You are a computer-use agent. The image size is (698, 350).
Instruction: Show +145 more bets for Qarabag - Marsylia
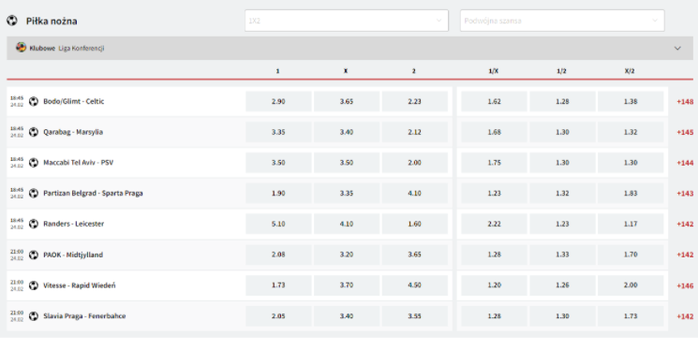(x=685, y=132)
